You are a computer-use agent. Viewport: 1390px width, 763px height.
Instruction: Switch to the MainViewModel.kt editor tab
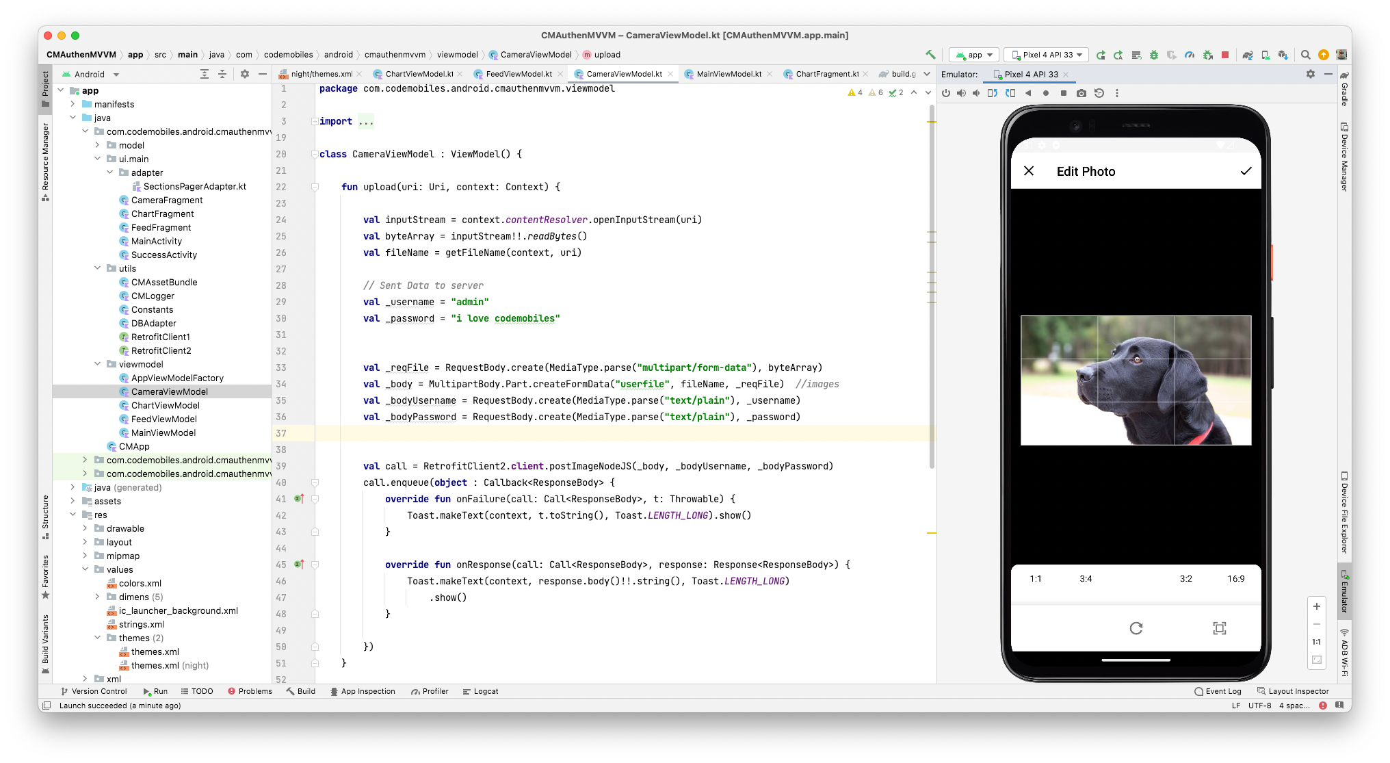point(729,74)
